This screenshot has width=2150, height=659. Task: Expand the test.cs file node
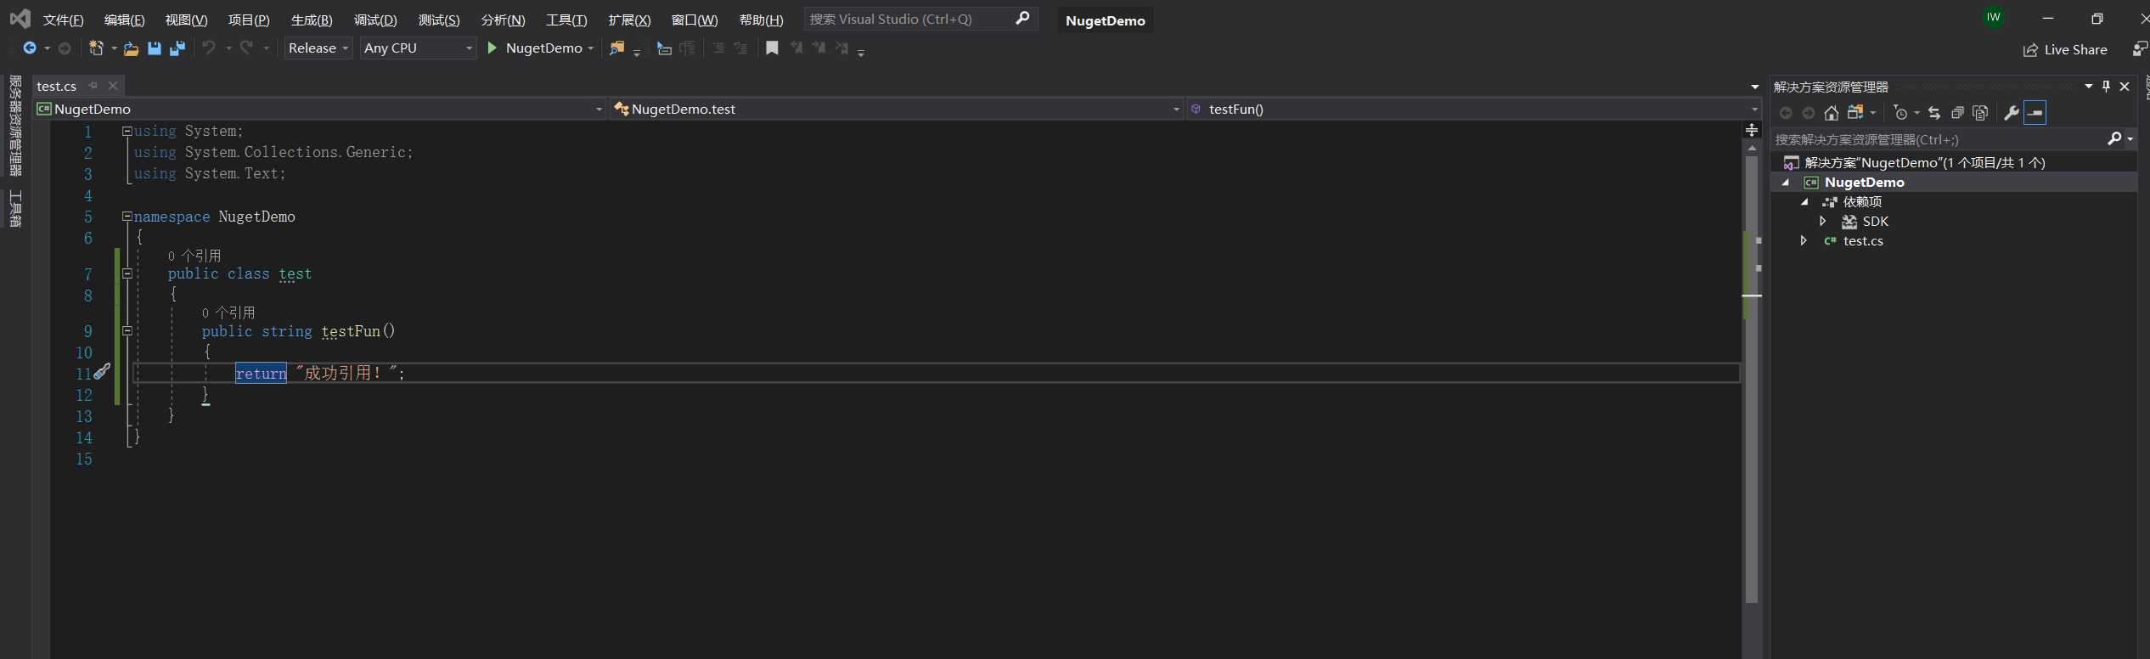tap(1803, 240)
